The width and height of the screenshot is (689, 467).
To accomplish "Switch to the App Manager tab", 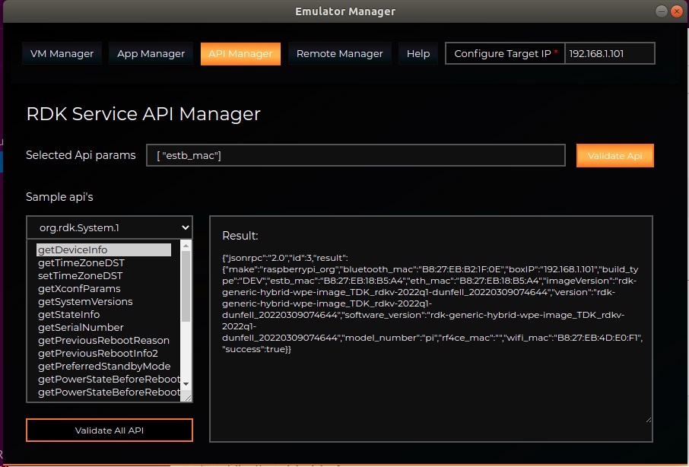I will tap(151, 54).
